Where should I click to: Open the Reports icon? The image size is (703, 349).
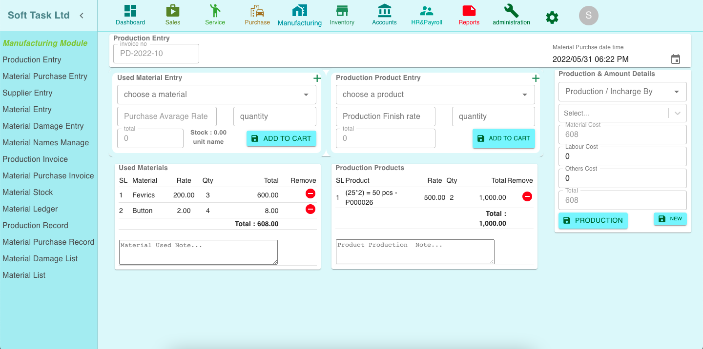pyautogui.click(x=469, y=14)
